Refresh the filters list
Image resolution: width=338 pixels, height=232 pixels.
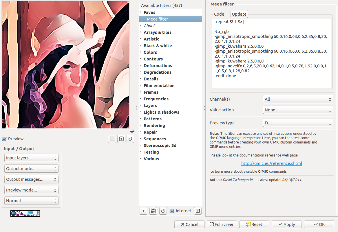[x=163, y=211]
